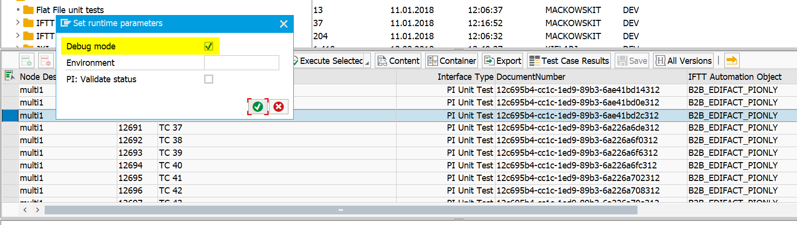Image resolution: width=797 pixels, height=225 pixels.
Task: Click Execute Selected button
Action: coord(329,60)
